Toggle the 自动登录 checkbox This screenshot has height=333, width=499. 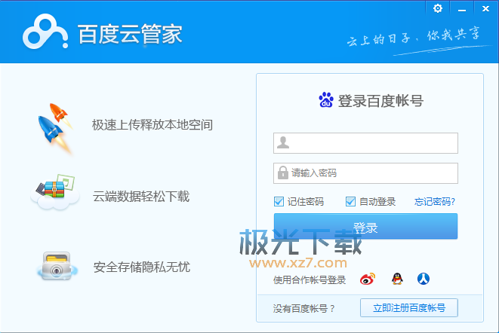(350, 201)
